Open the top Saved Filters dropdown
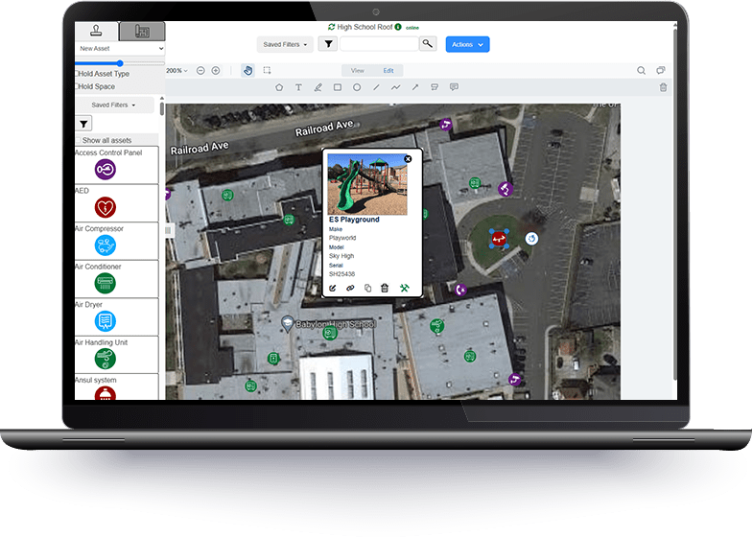This screenshot has width=753, height=537. pyautogui.click(x=285, y=44)
